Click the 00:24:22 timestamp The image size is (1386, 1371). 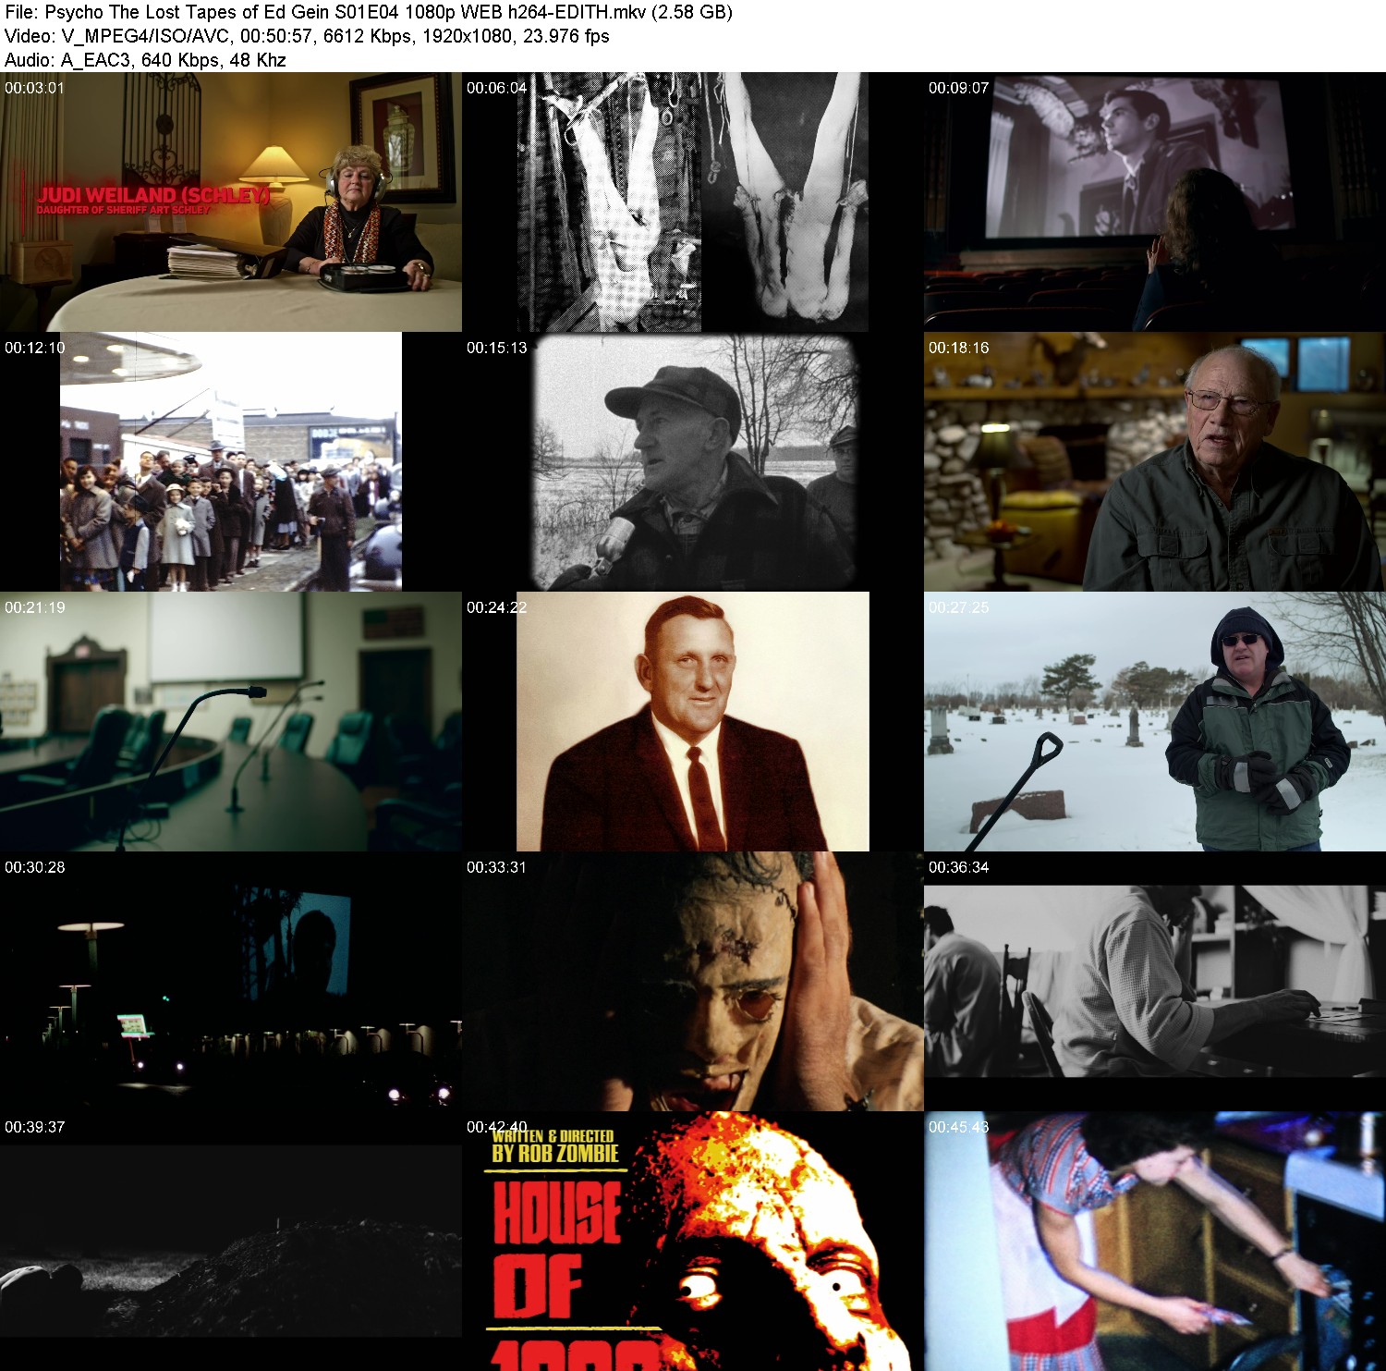pos(496,607)
